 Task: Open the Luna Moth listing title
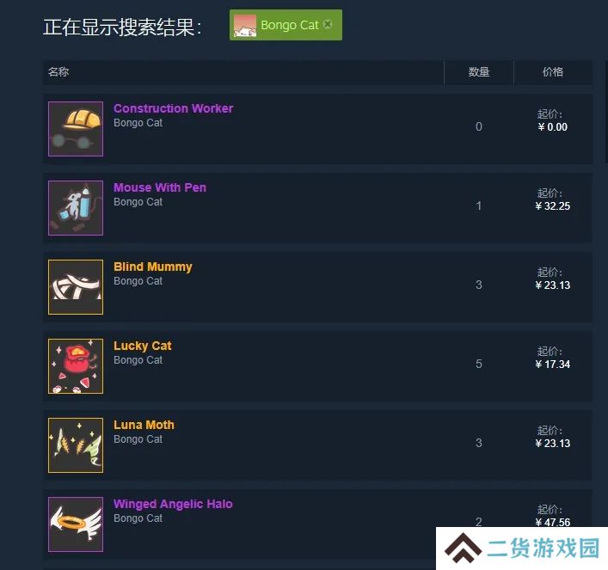click(x=144, y=425)
